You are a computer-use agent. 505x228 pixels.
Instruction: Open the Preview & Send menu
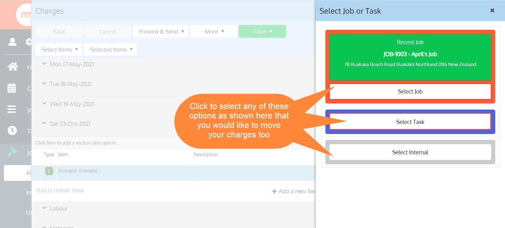tap(161, 31)
